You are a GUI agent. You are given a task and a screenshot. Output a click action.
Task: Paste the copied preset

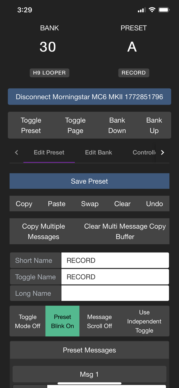(57, 204)
